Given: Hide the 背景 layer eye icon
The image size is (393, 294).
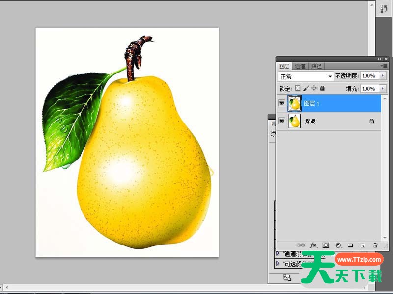Looking at the screenshot, I should click(x=282, y=121).
